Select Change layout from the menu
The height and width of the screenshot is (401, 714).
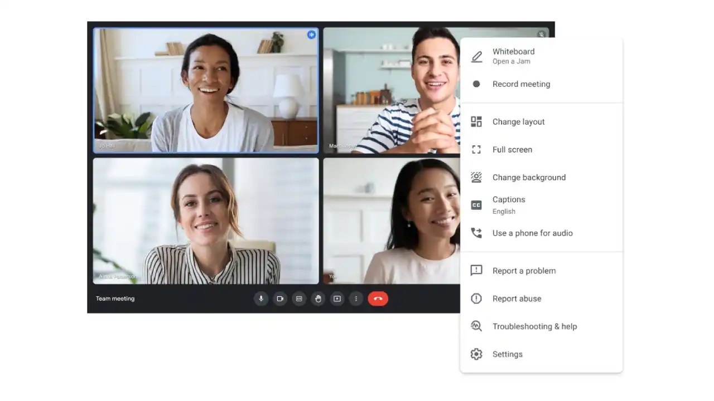tap(518, 121)
